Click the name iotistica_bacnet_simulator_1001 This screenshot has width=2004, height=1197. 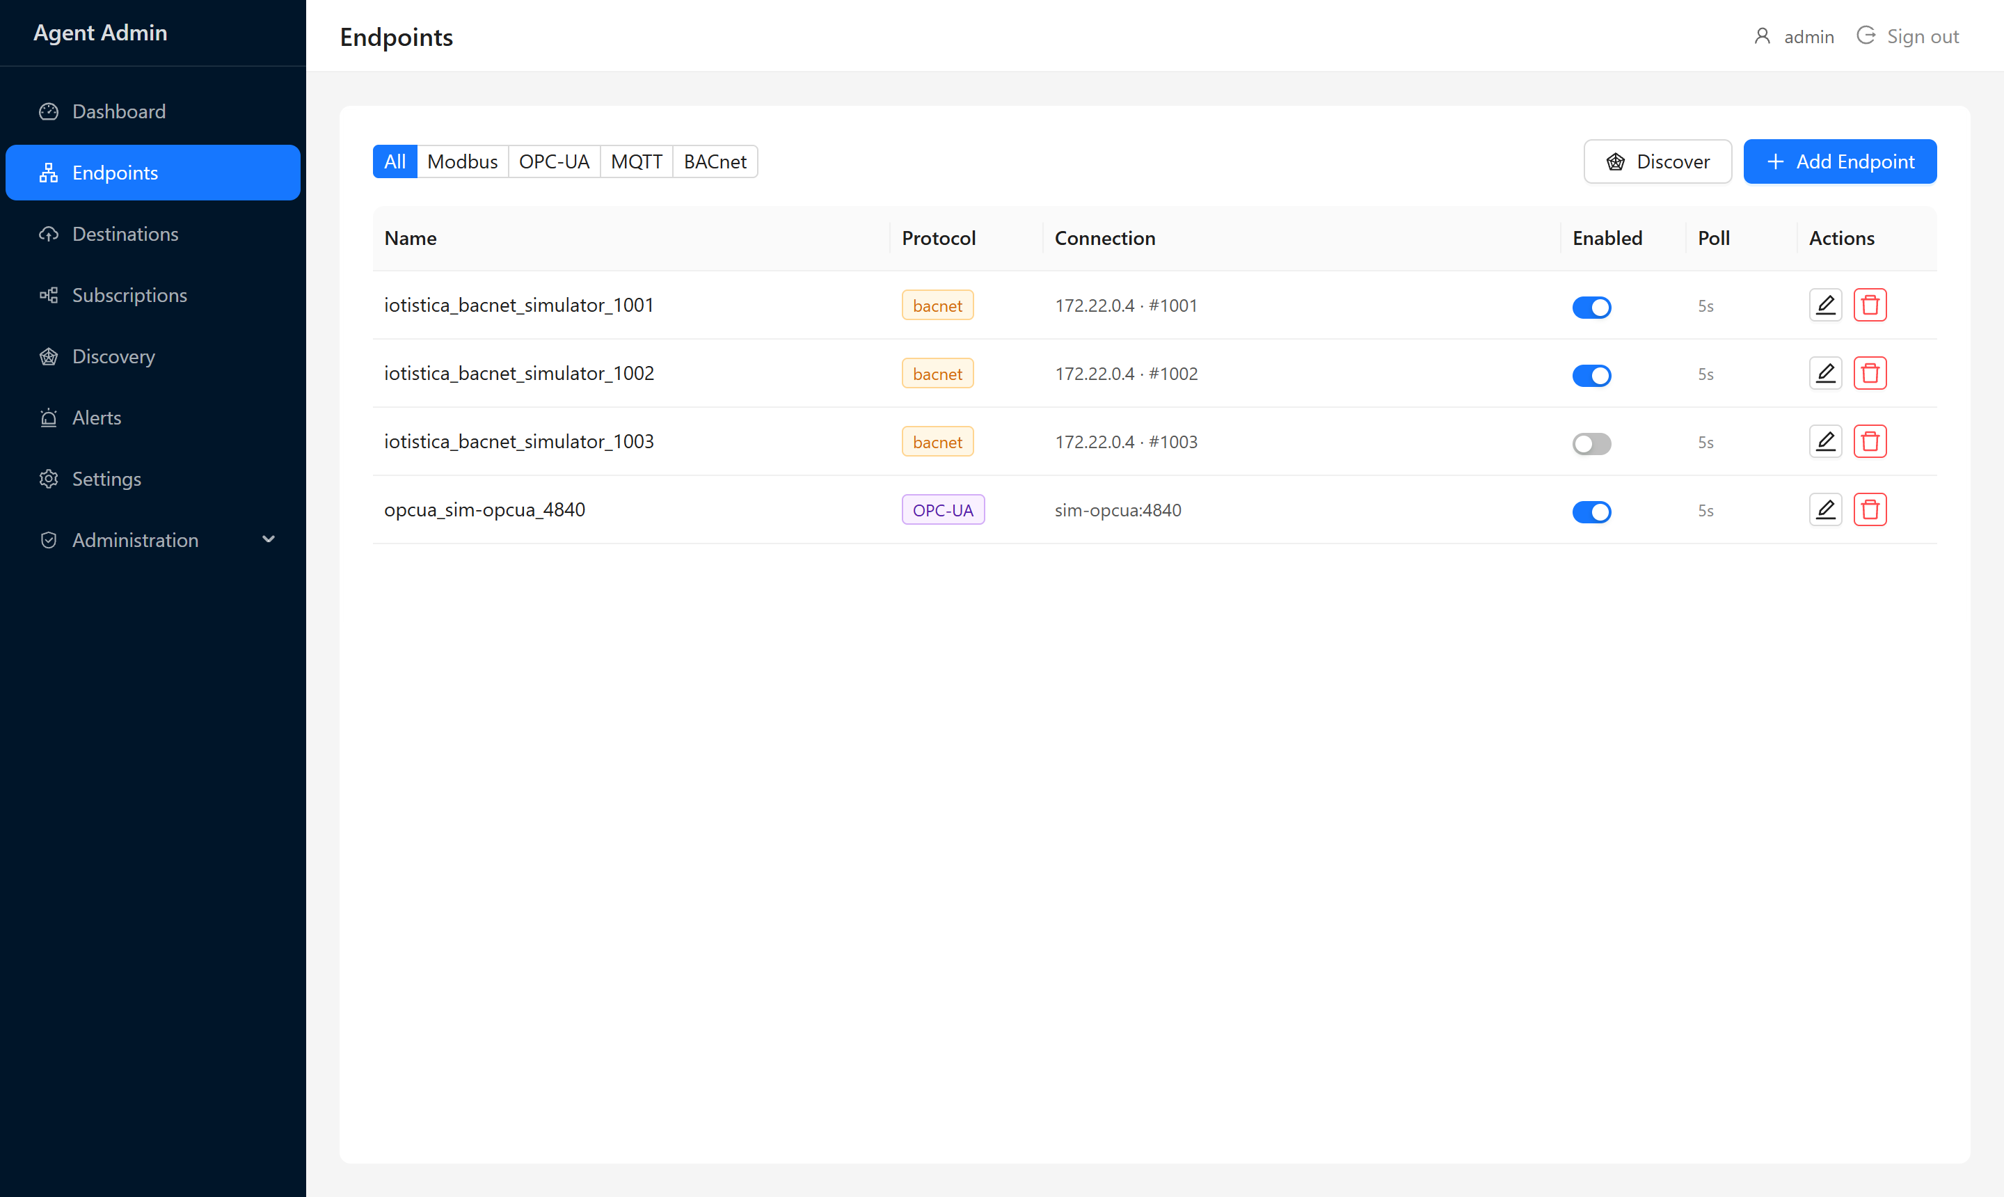(518, 305)
